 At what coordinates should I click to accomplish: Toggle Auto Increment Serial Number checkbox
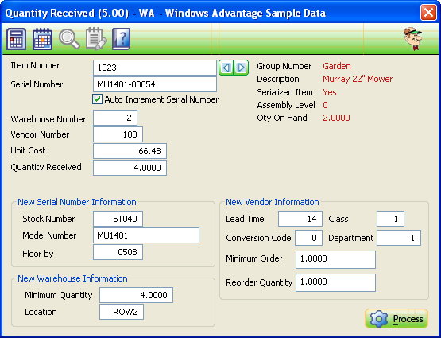[97, 99]
